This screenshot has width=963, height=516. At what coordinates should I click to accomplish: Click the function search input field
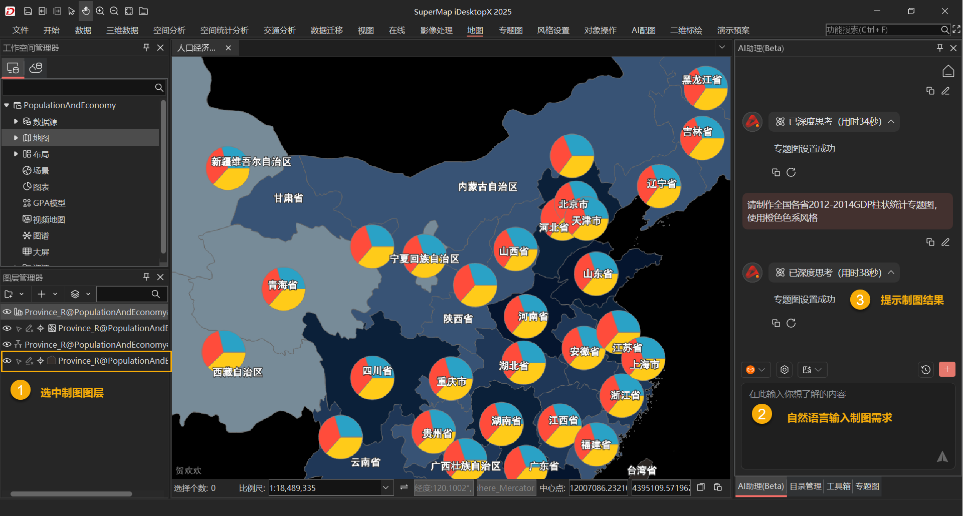point(882,30)
